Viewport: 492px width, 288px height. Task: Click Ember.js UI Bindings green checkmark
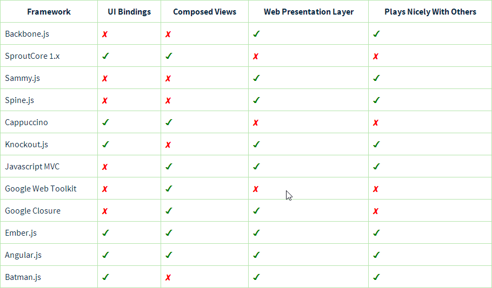(106, 232)
